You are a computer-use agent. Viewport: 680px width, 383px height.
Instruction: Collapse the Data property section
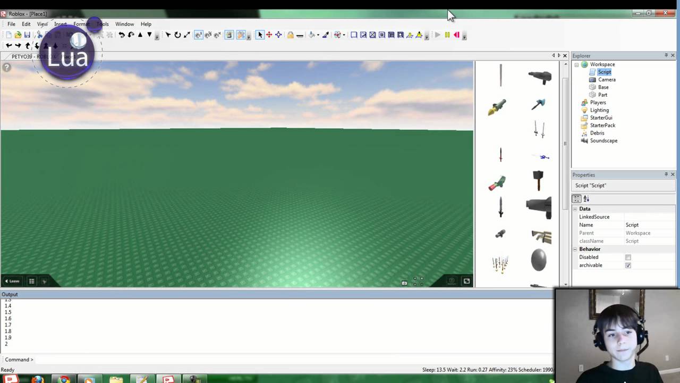[575, 209]
